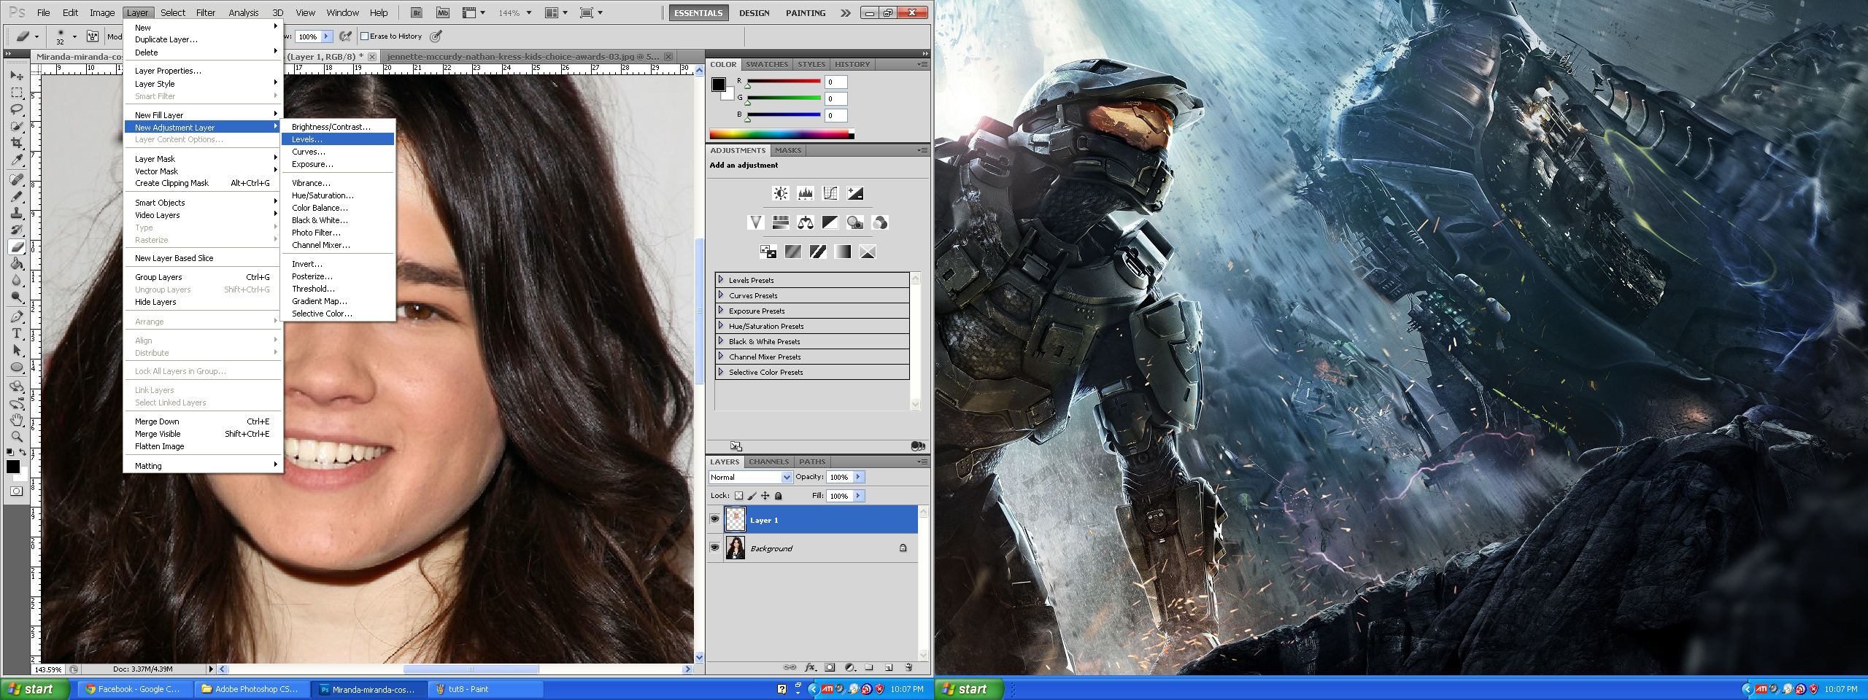Viewport: 1868px width, 700px height.
Task: Open tut8 - Paint taskbar button
Action: [x=486, y=689]
